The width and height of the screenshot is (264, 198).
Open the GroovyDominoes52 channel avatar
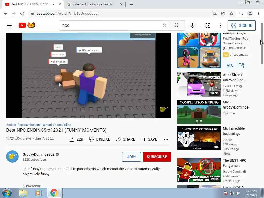tap(12, 156)
